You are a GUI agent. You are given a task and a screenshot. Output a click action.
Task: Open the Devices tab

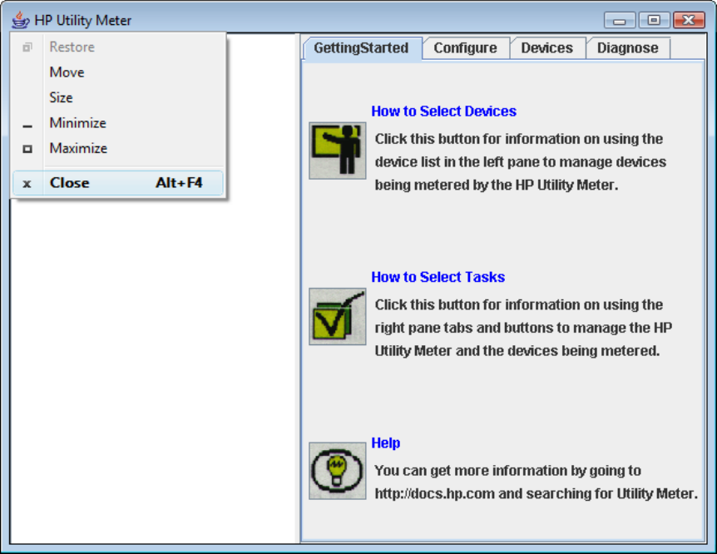coord(547,48)
